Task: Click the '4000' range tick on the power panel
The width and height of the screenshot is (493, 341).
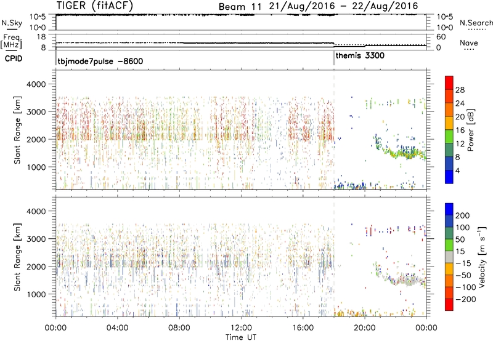Action: (x=38, y=84)
